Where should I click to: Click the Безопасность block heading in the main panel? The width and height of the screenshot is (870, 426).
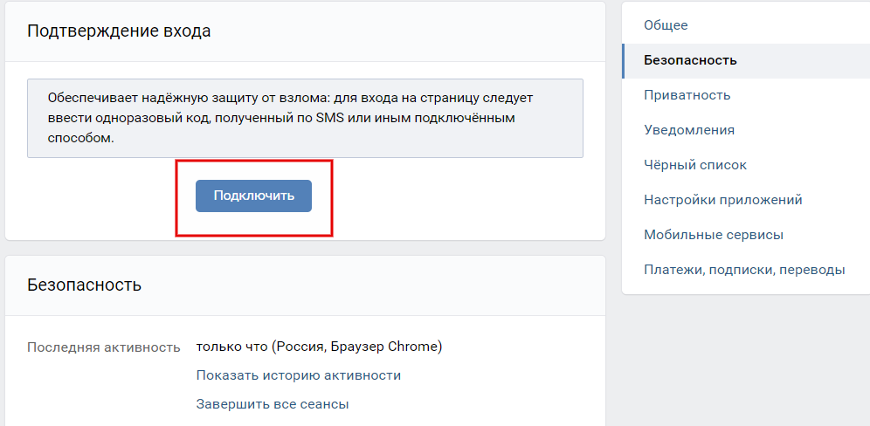pos(85,285)
